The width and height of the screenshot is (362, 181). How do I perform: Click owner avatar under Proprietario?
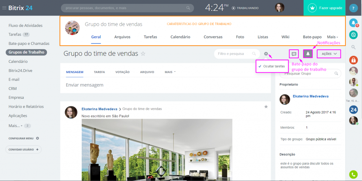pos(285,99)
